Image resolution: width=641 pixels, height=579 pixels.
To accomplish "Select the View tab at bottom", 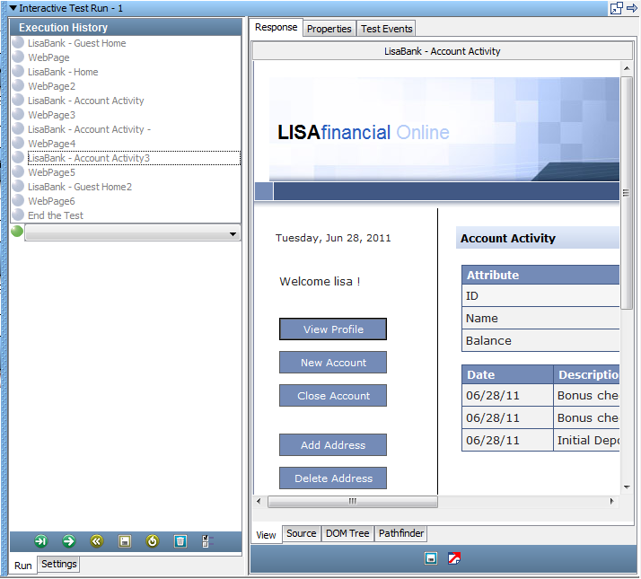I will 266,535.
